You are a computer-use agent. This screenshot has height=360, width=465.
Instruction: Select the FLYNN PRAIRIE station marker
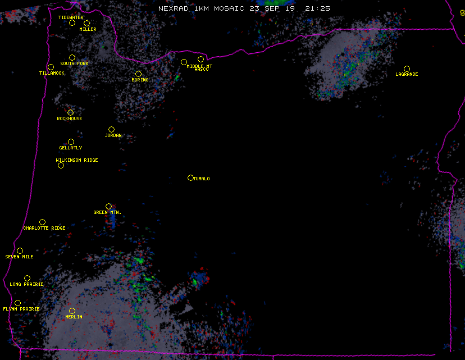pyautogui.click(x=17, y=303)
